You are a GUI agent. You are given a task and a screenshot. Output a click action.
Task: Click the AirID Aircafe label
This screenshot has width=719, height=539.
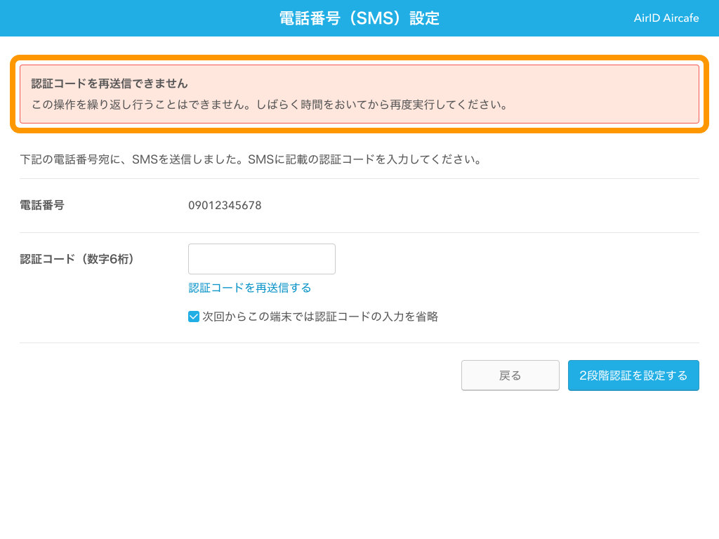(666, 18)
